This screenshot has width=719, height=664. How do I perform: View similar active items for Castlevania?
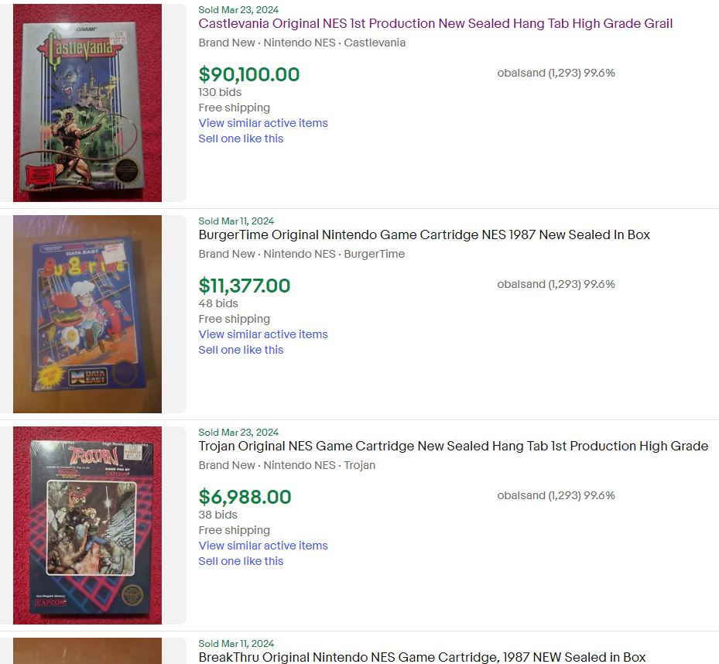click(263, 123)
